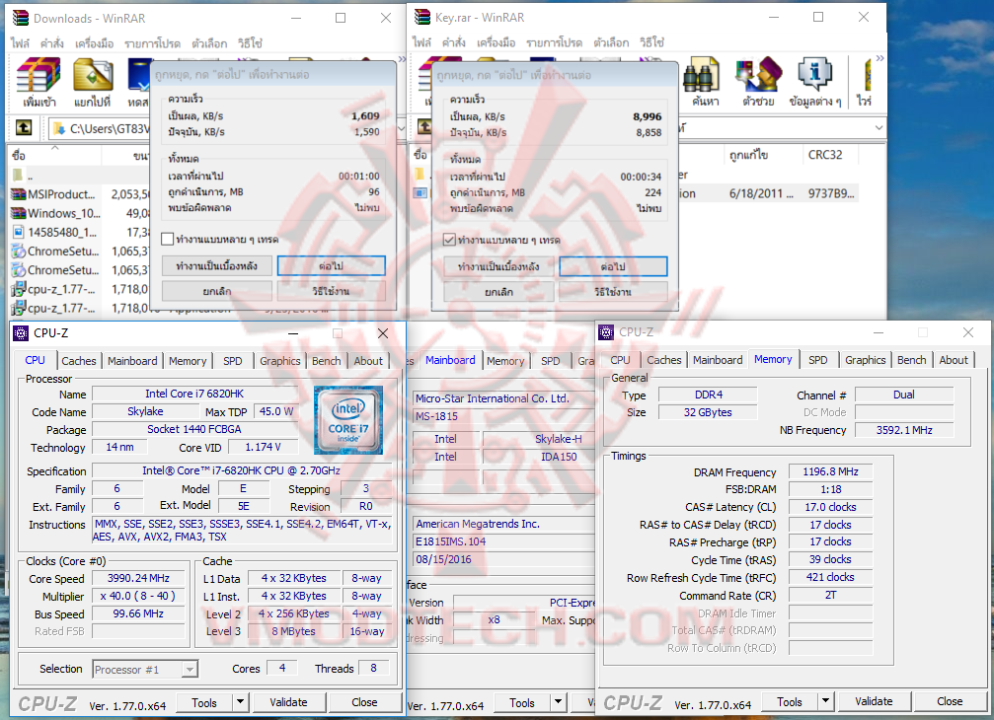Open ตัวเลือก menu in Key.rar WinRAR
This screenshot has width=994, height=720.
611,42
